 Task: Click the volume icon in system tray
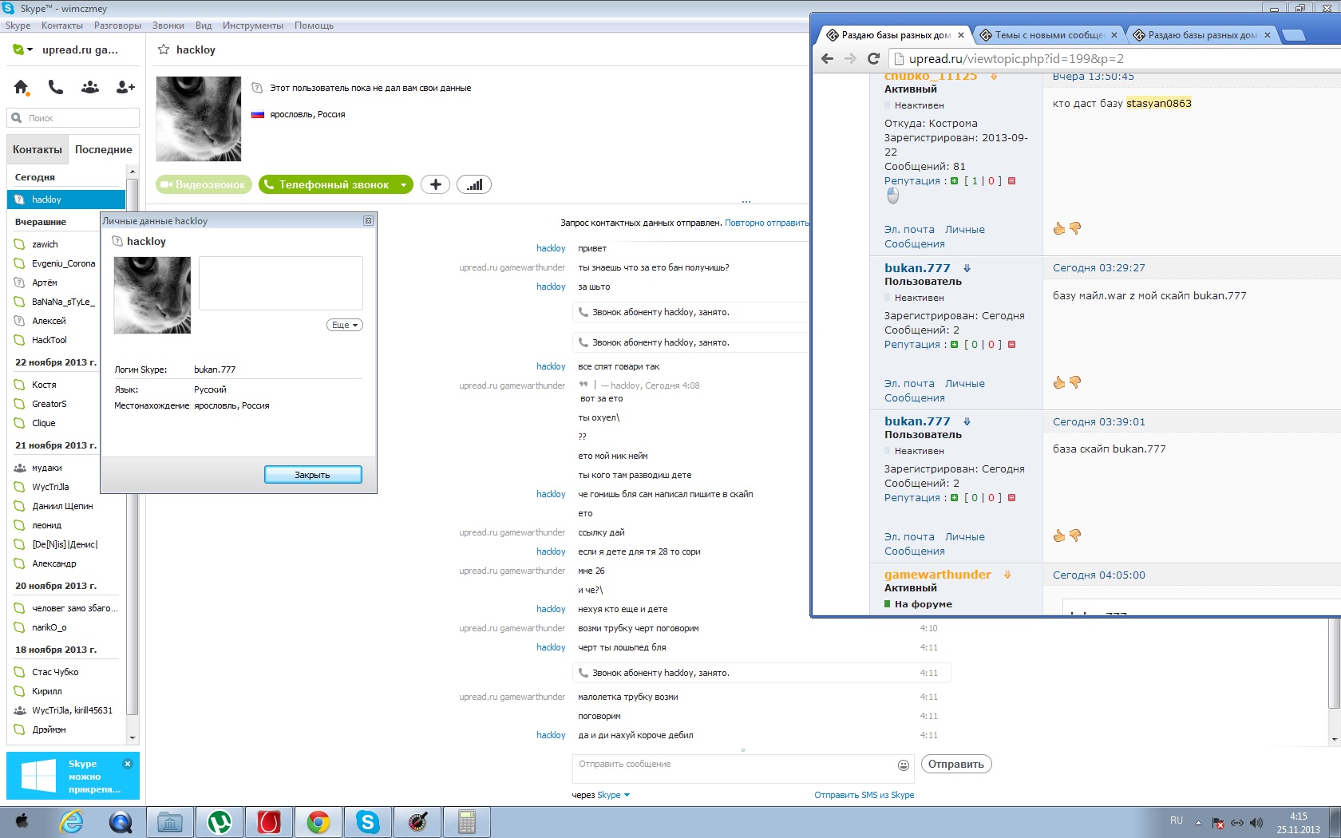1256,823
